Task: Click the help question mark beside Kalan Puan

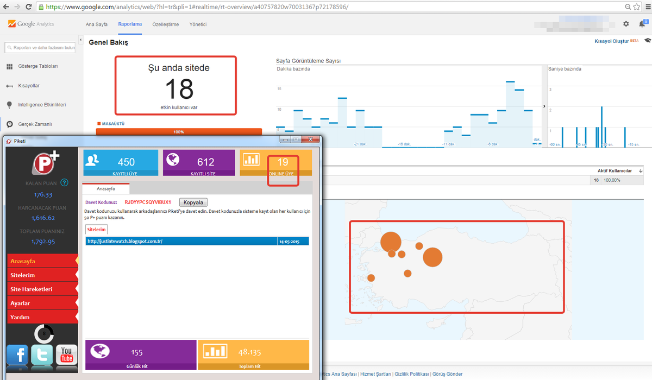Action: pos(64,182)
